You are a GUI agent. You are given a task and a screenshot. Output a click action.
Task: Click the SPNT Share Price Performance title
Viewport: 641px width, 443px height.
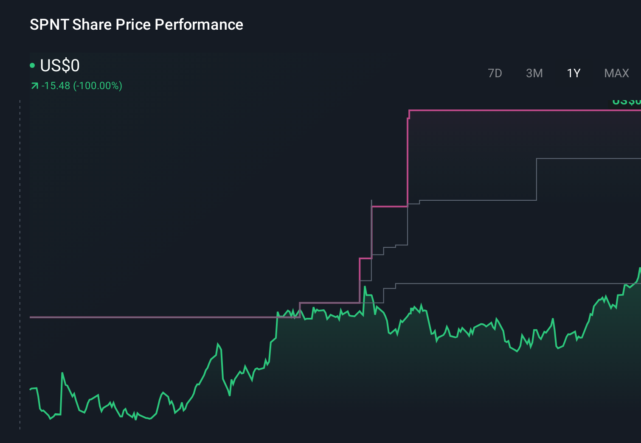click(x=136, y=25)
